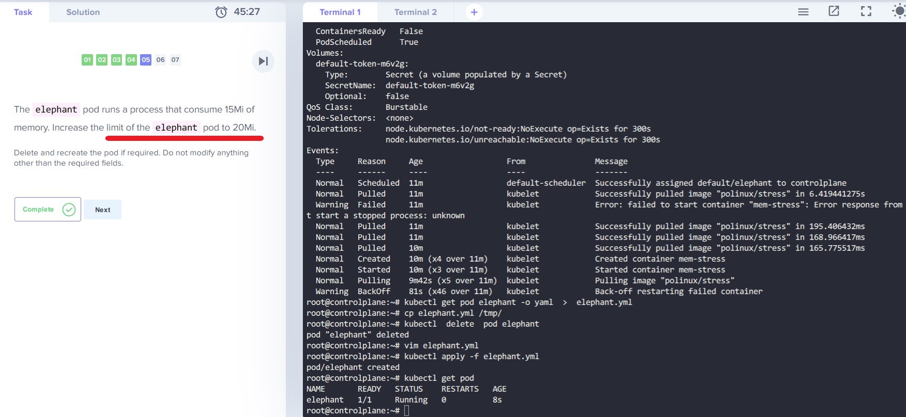Click the Complete button
The image size is (906, 417).
48,210
